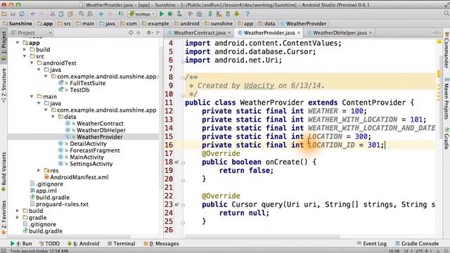Click the Save All toolbar icon
Viewport: 450px width, 253px height.
13,14
